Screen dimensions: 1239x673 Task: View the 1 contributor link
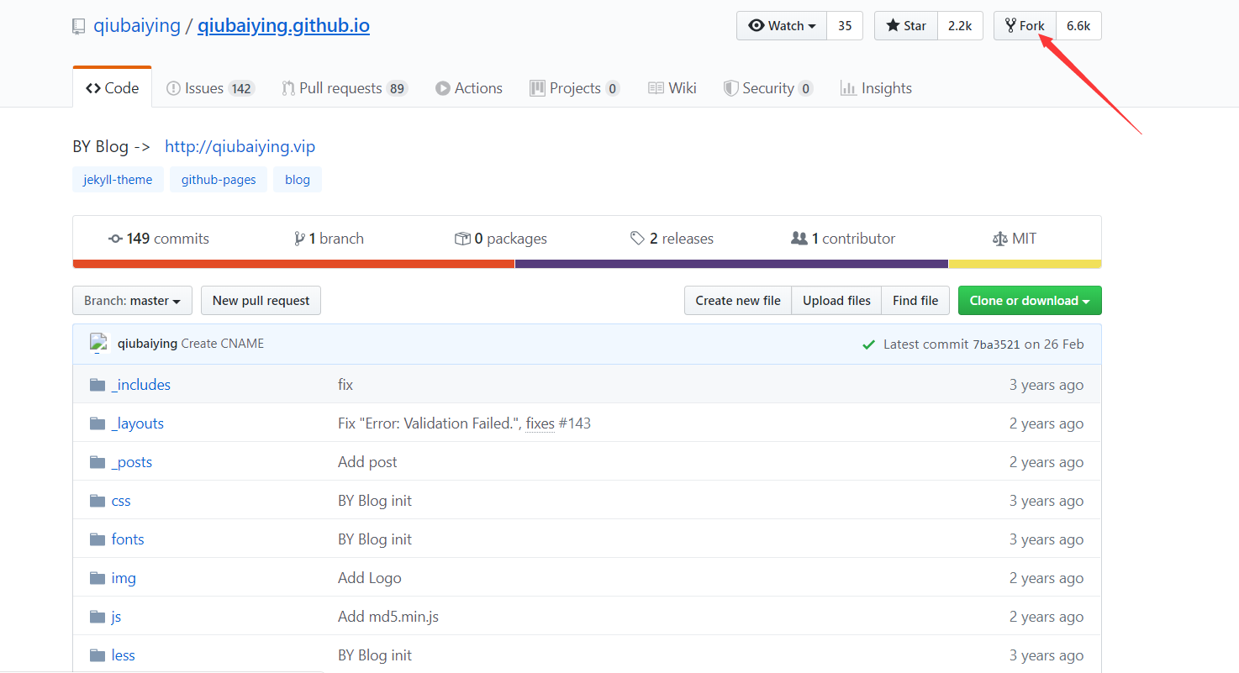(x=843, y=239)
